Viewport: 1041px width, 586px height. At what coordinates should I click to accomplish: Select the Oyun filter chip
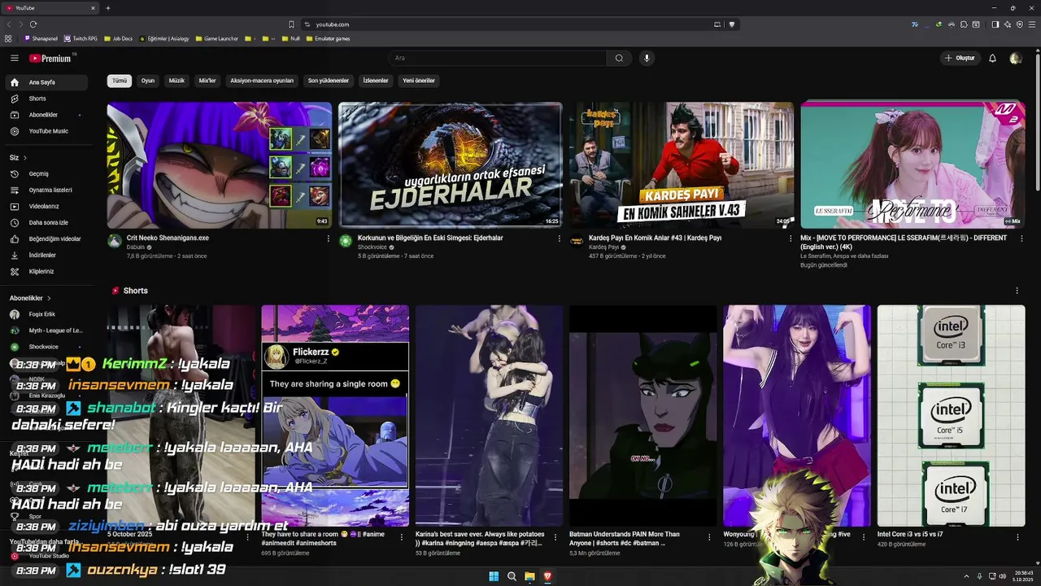(148, 81)
